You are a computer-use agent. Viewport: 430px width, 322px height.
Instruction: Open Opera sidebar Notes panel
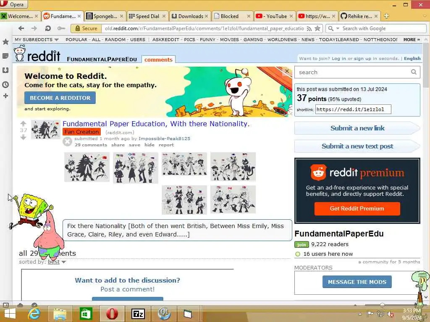5,56
